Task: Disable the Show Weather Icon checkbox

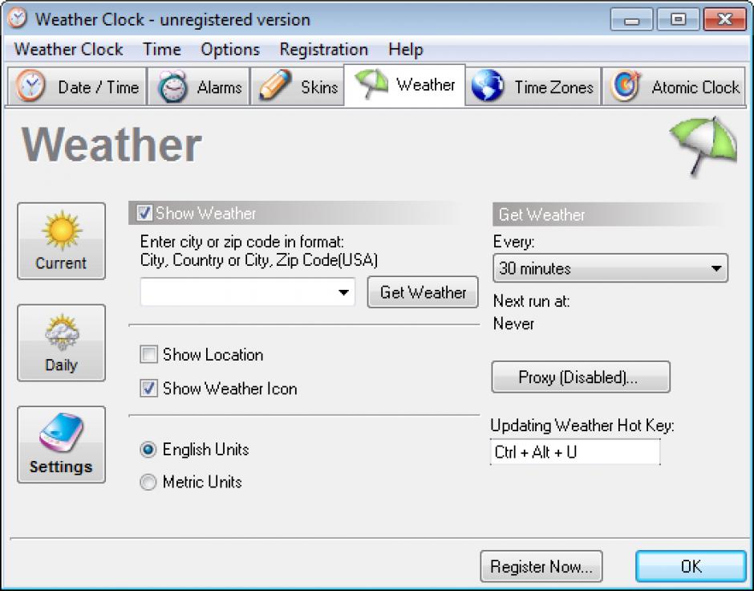Action: coord(148,388)
